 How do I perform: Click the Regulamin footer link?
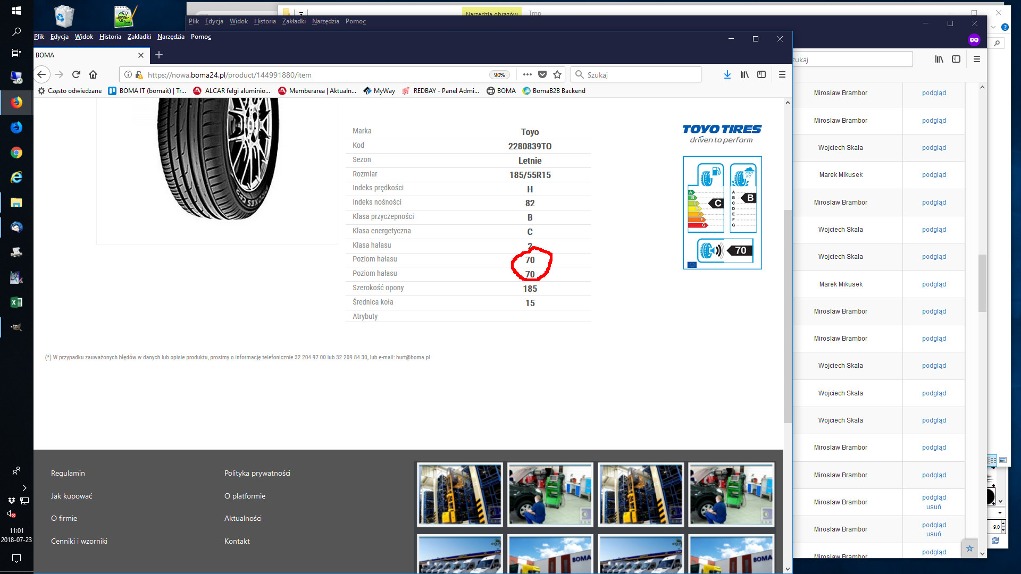[x=68, y=473]
